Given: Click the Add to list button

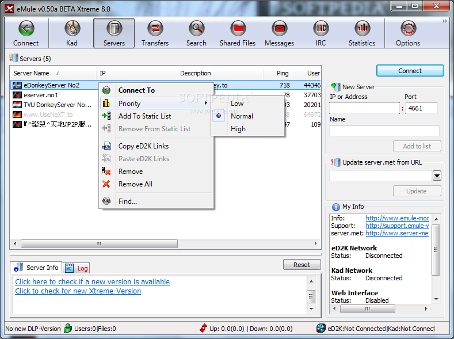Looking at the screenshot, I should [x=417, y=146].
